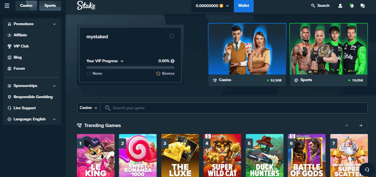Screen dimensions: 376x177
Task: Click the Responsible Gambling shield icon
Action: (10, 97)
